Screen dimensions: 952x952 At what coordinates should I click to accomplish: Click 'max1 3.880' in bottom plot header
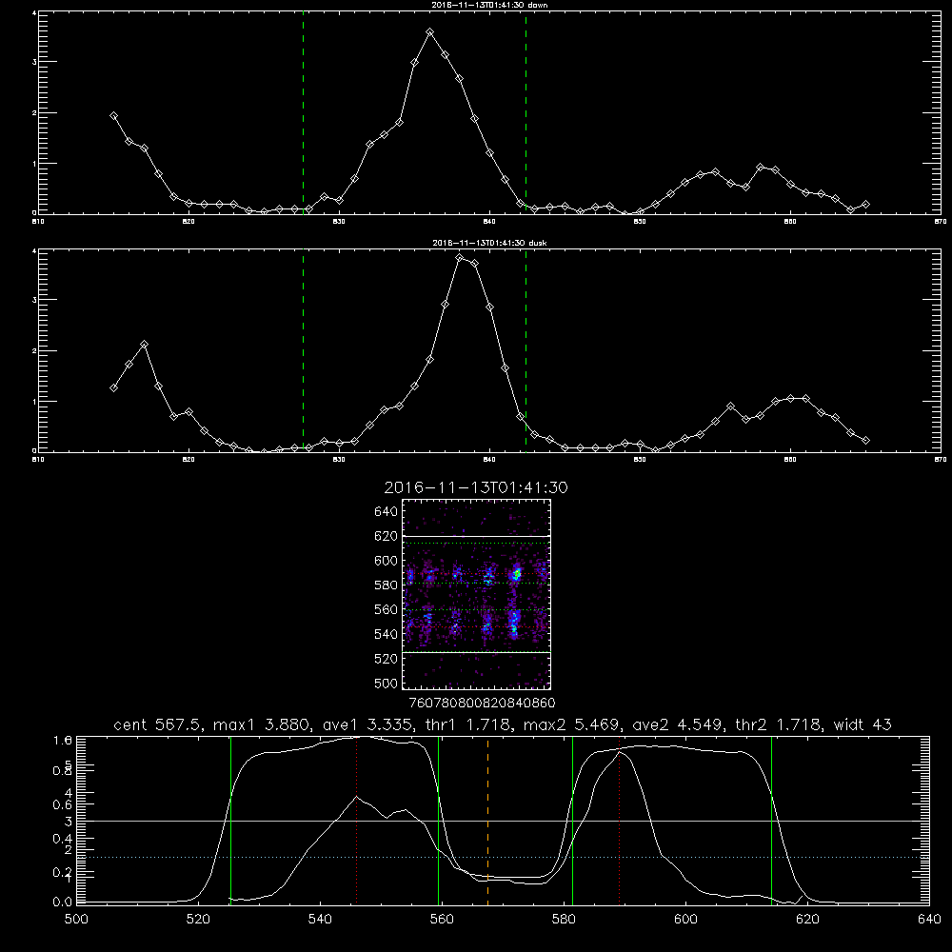263,724
